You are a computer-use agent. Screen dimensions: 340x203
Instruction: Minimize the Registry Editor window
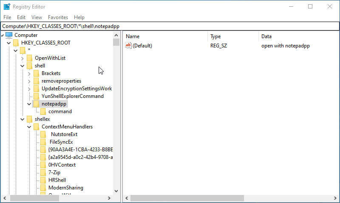coord(291,6)
